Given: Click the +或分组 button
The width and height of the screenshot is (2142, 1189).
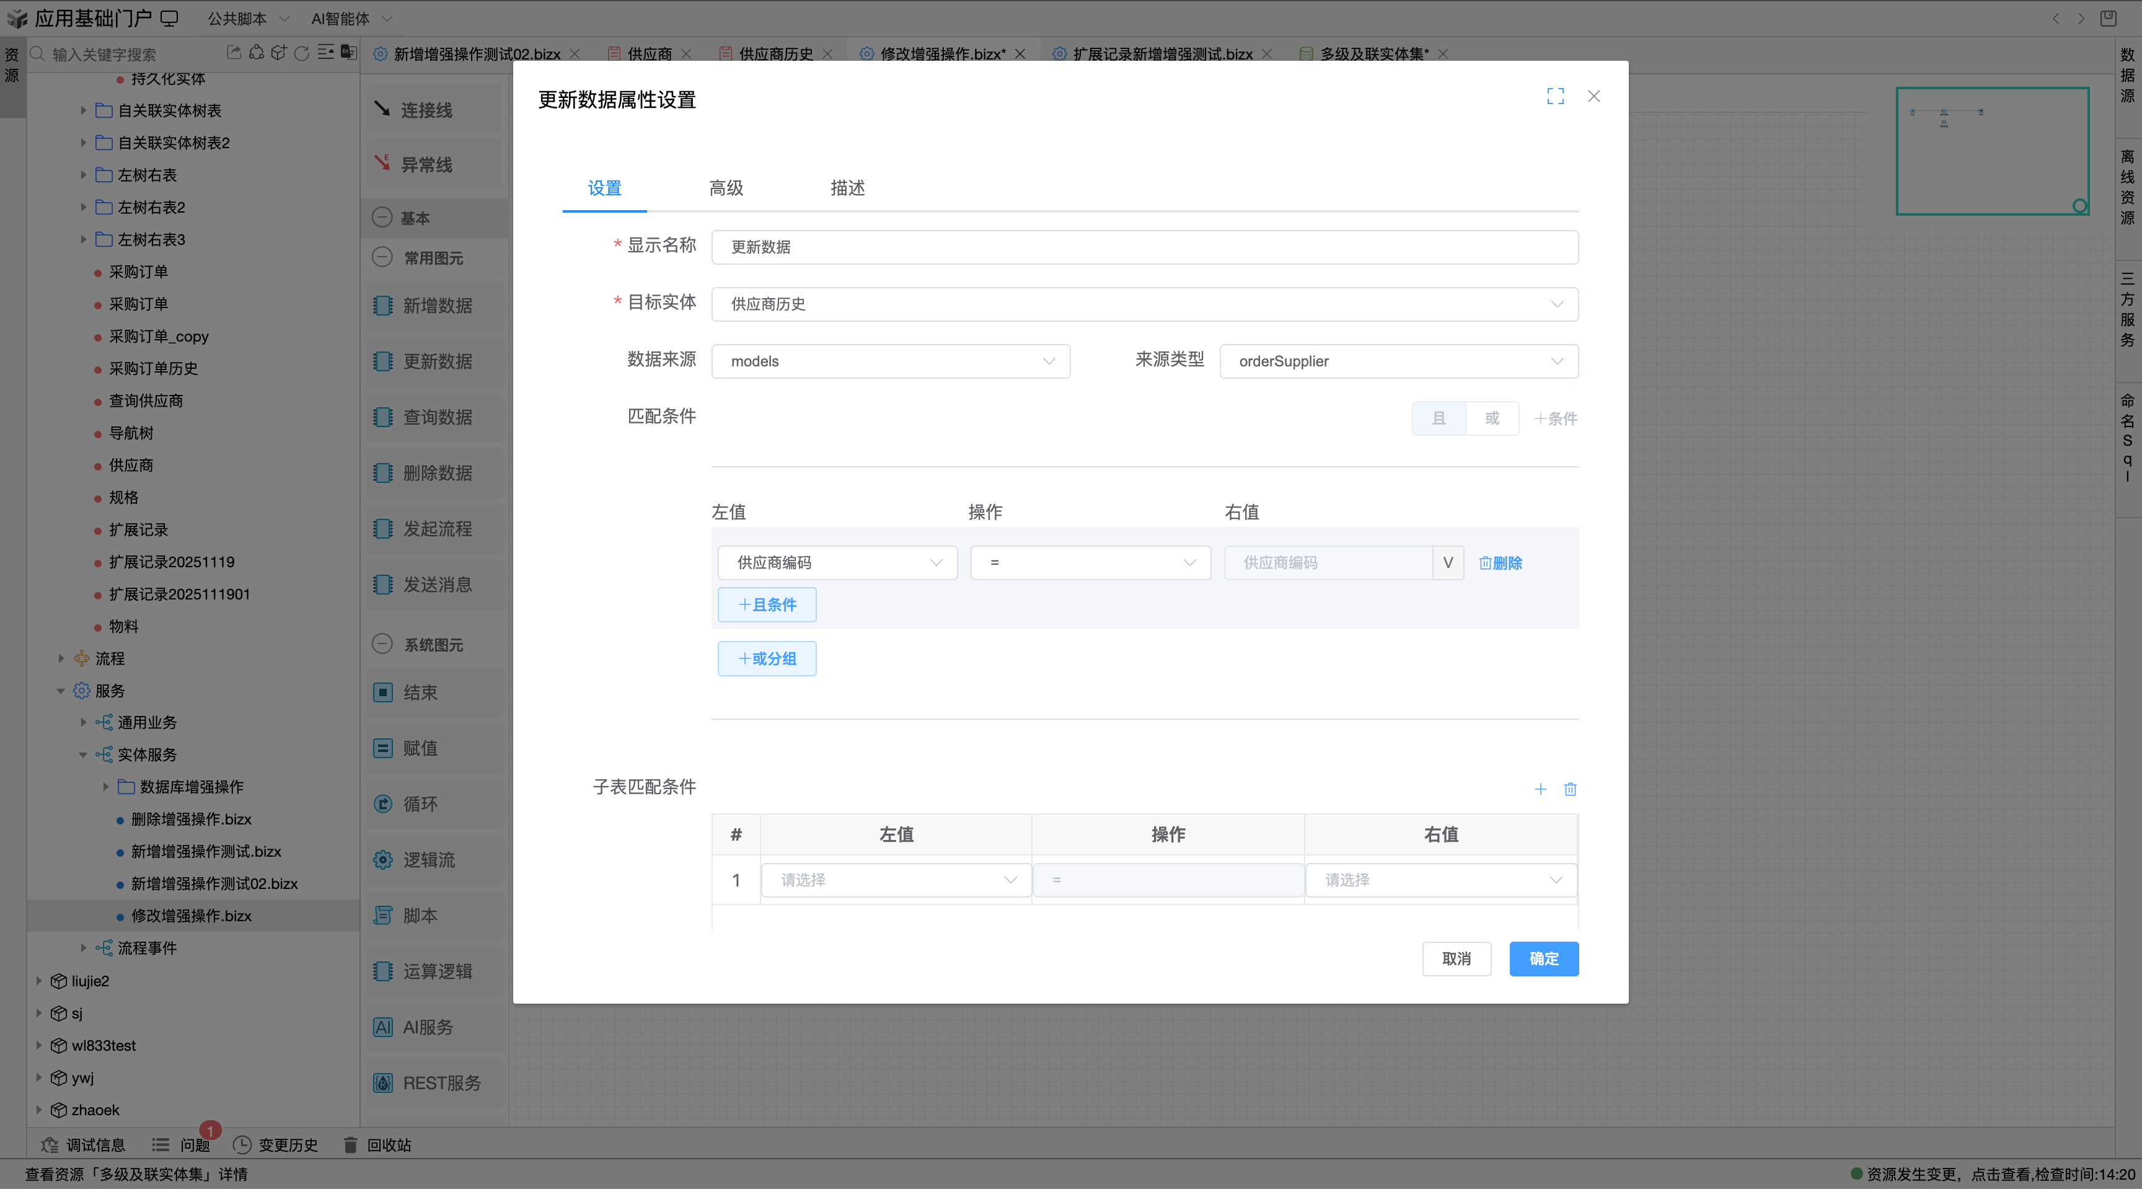Looking at the screenshot, I should tap(767, 658).
